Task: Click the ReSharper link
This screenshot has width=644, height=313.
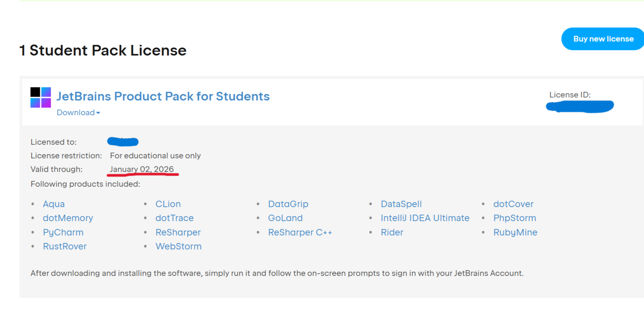Action: pos(178,232)
